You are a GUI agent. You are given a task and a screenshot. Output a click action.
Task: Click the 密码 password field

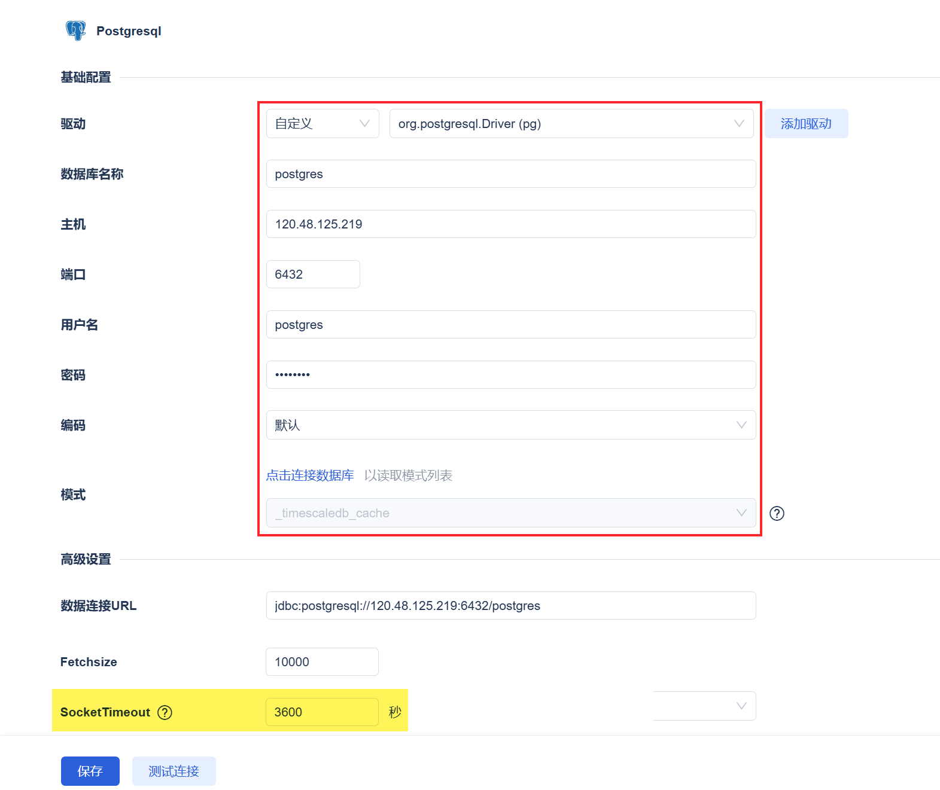(x=511, y=375)
